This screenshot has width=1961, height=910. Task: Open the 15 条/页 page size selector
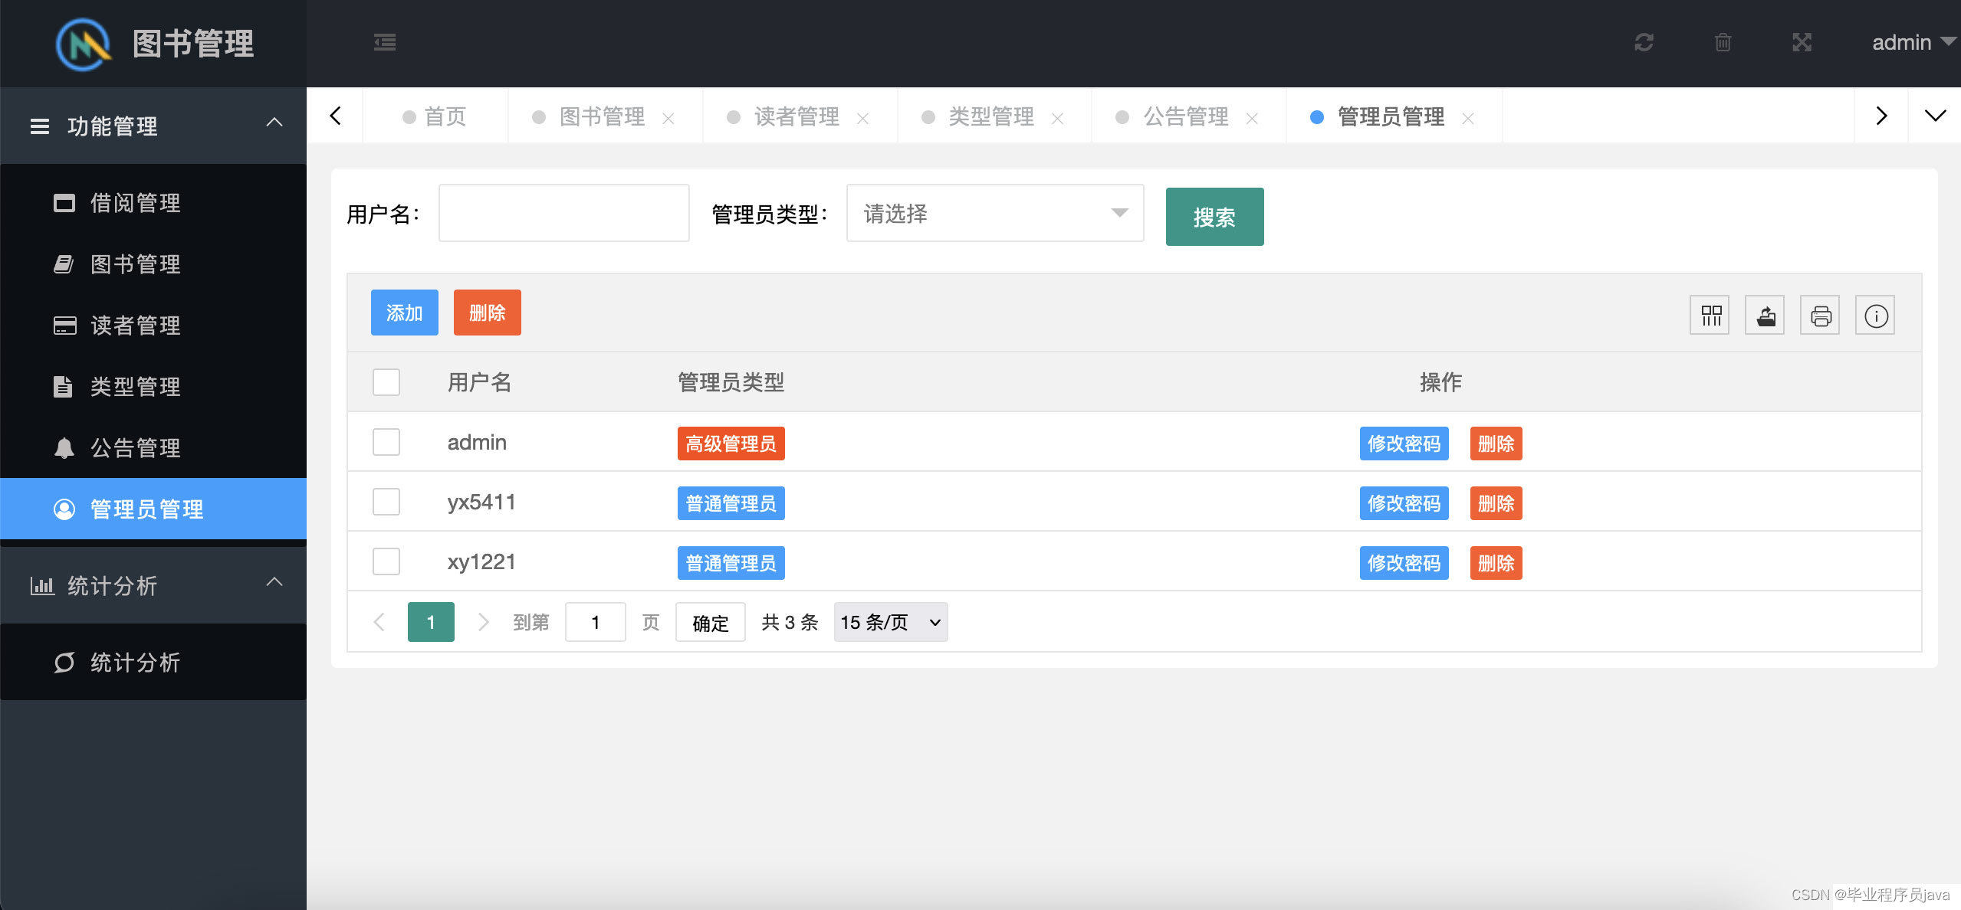click(891, 622)
